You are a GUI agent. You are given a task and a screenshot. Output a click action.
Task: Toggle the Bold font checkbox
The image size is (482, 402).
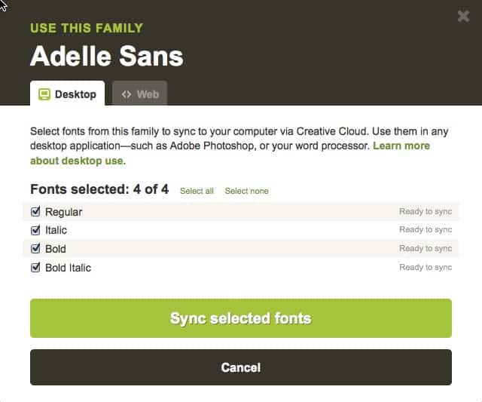35,248
